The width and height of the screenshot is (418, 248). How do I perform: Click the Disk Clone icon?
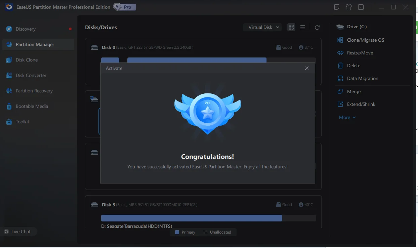(9, 60)
